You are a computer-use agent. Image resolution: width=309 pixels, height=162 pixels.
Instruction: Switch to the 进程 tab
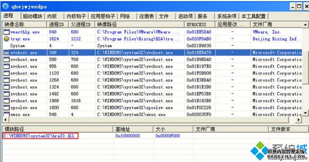tap(8, 16)
